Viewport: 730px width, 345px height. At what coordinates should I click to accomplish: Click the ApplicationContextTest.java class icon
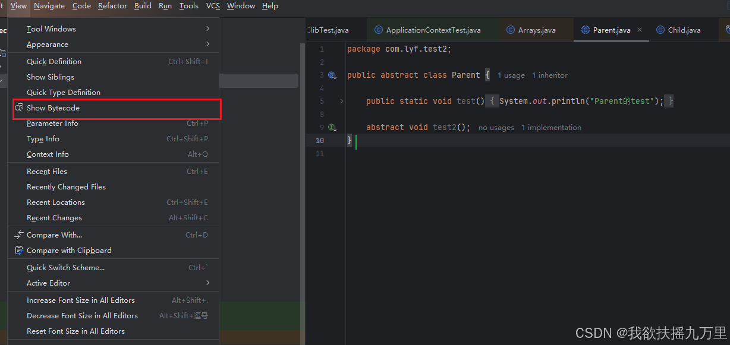click(x=379, y=30)
